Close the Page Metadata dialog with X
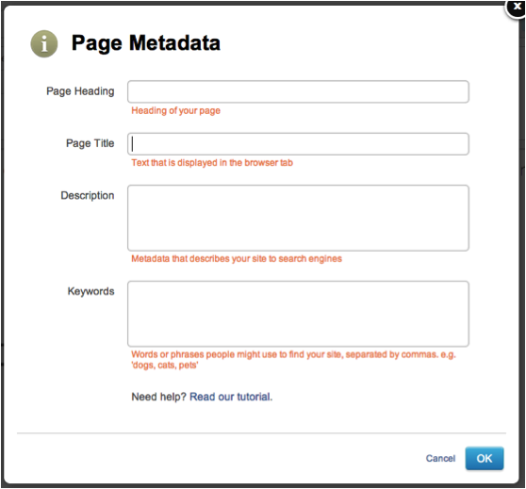This screenshot has height=489, width=526. click(517, 7)
